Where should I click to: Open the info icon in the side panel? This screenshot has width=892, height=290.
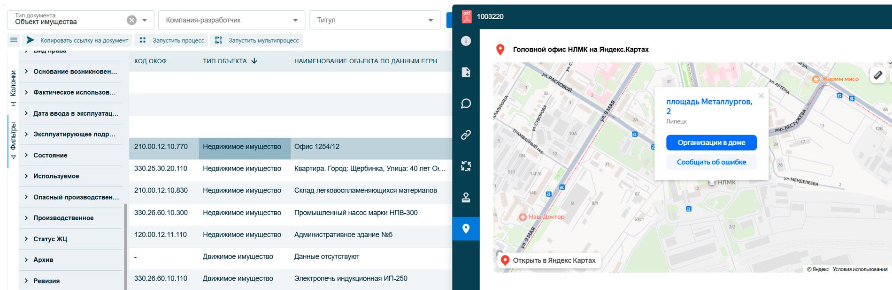(466, 41)
